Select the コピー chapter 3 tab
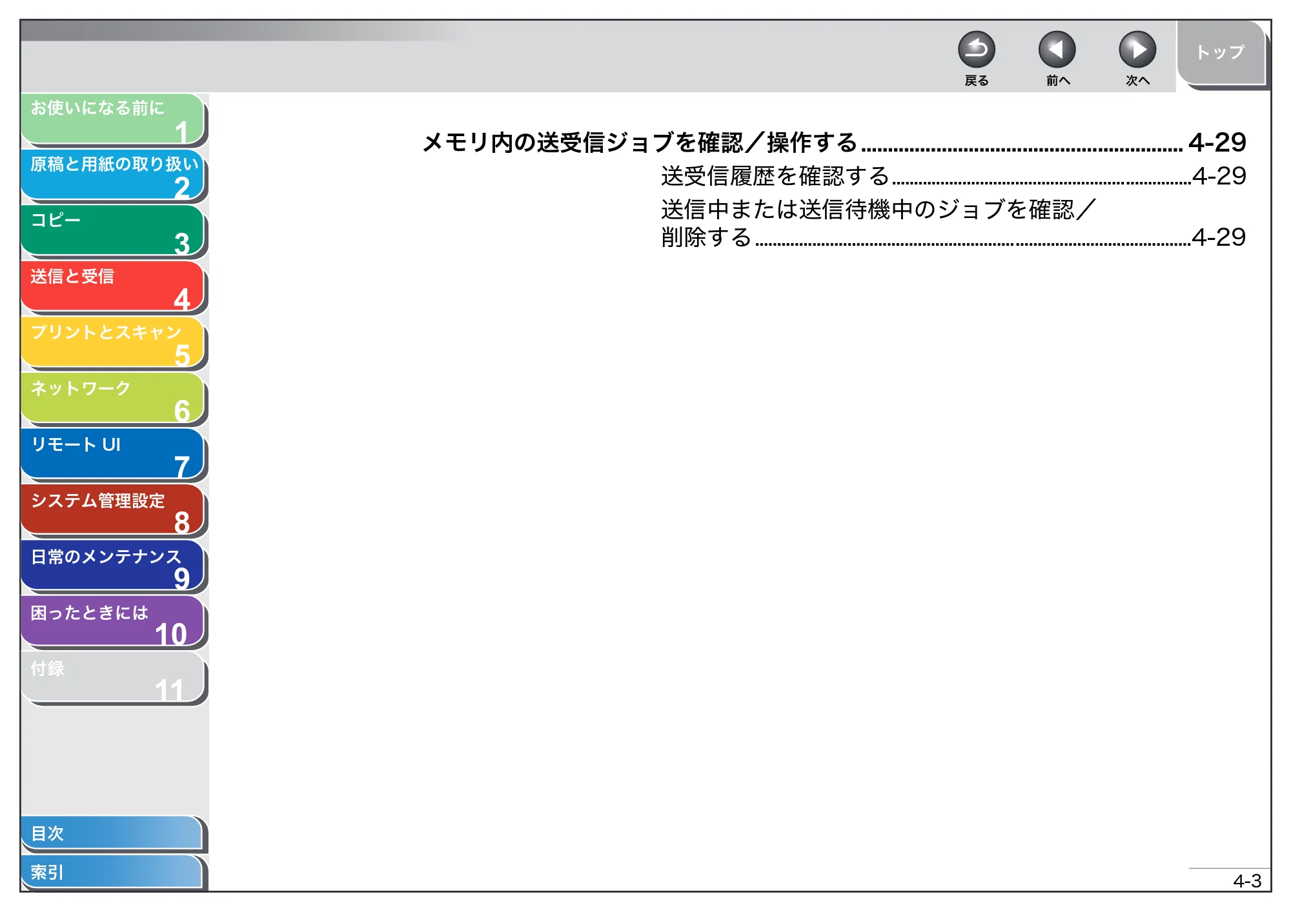The height and width of the screenshot is (912, 1291). pos(113,231)
